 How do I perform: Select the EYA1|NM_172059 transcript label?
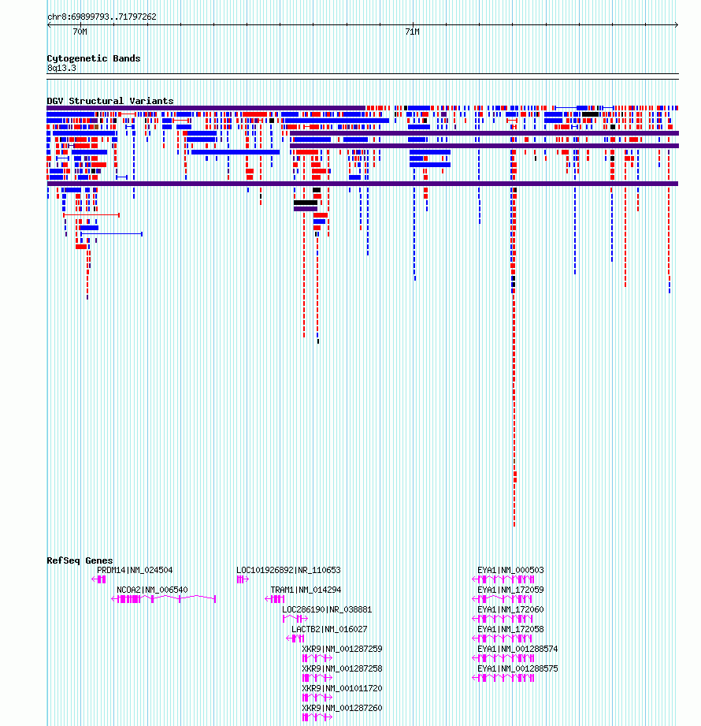(510, 590)
